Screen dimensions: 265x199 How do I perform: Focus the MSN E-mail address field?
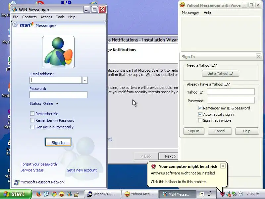(x=56, y=80)
